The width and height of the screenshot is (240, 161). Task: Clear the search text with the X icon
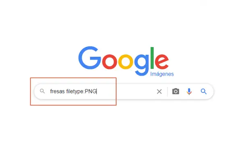tap(159, 92)
